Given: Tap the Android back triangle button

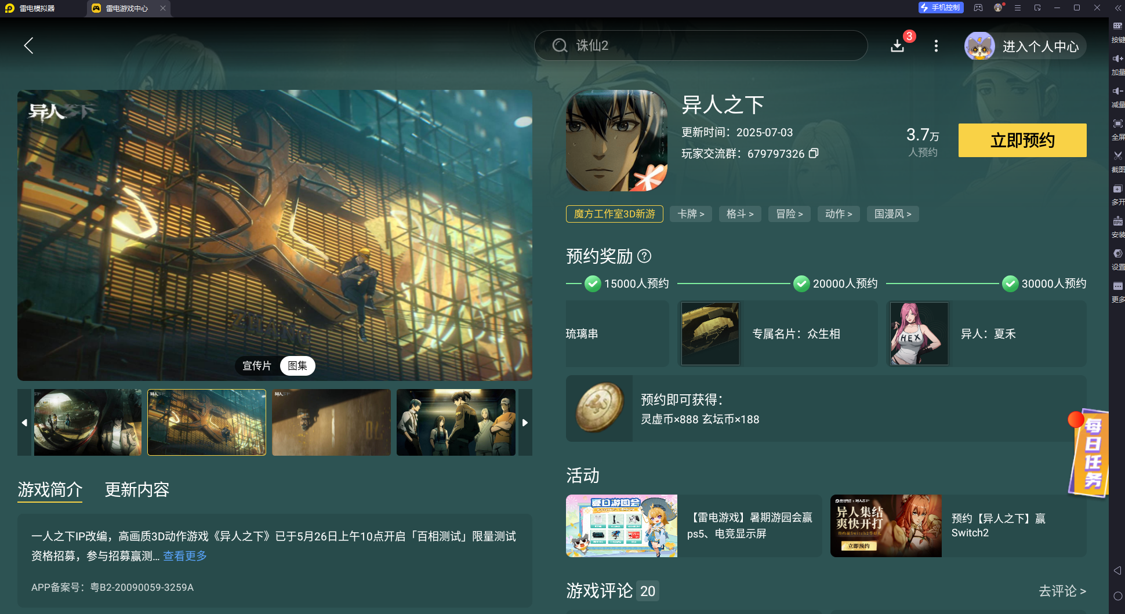Looking at the screenshot, I should click(x=1117, y=571).
